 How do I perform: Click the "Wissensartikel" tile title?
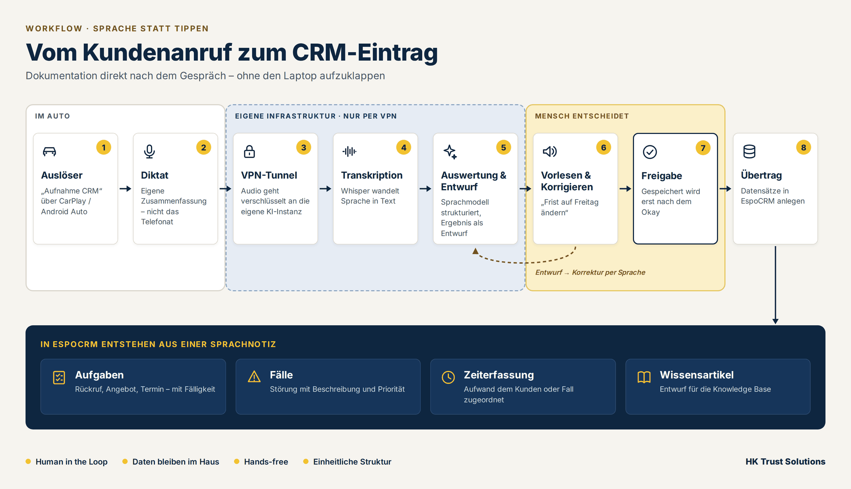click(696, 375)
